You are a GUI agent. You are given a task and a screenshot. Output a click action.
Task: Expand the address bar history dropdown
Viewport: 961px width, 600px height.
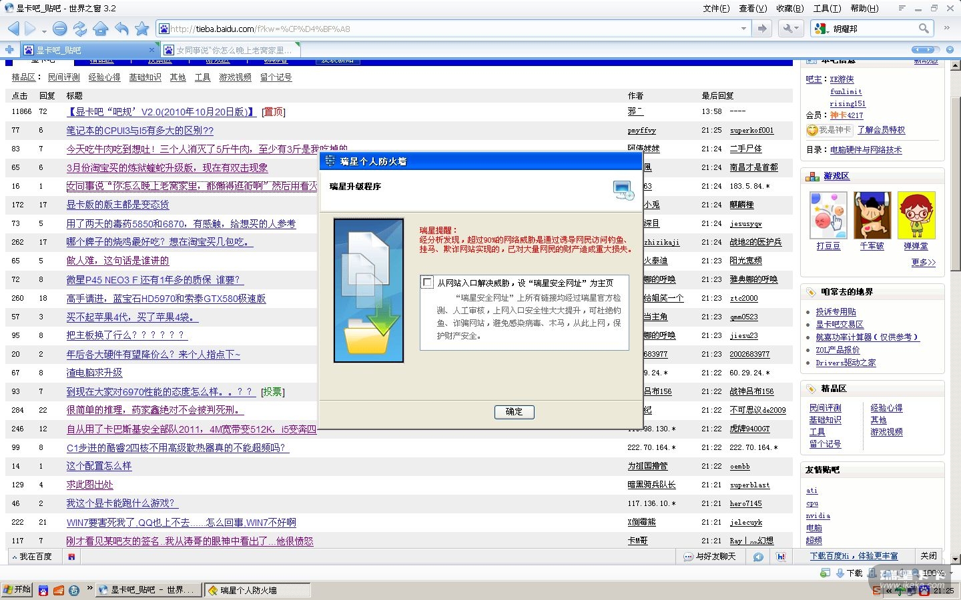743,29
